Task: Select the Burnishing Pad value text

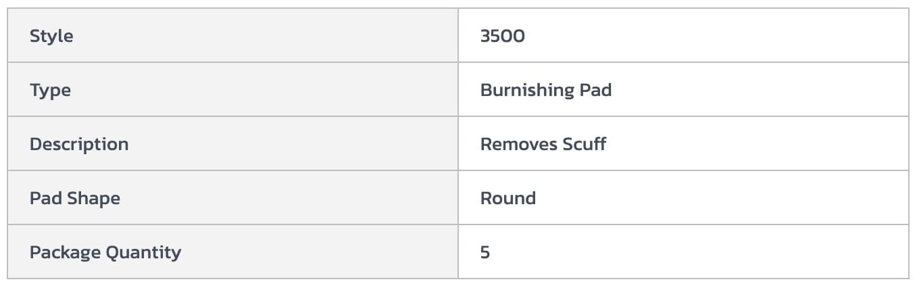Action: (545, 90)
